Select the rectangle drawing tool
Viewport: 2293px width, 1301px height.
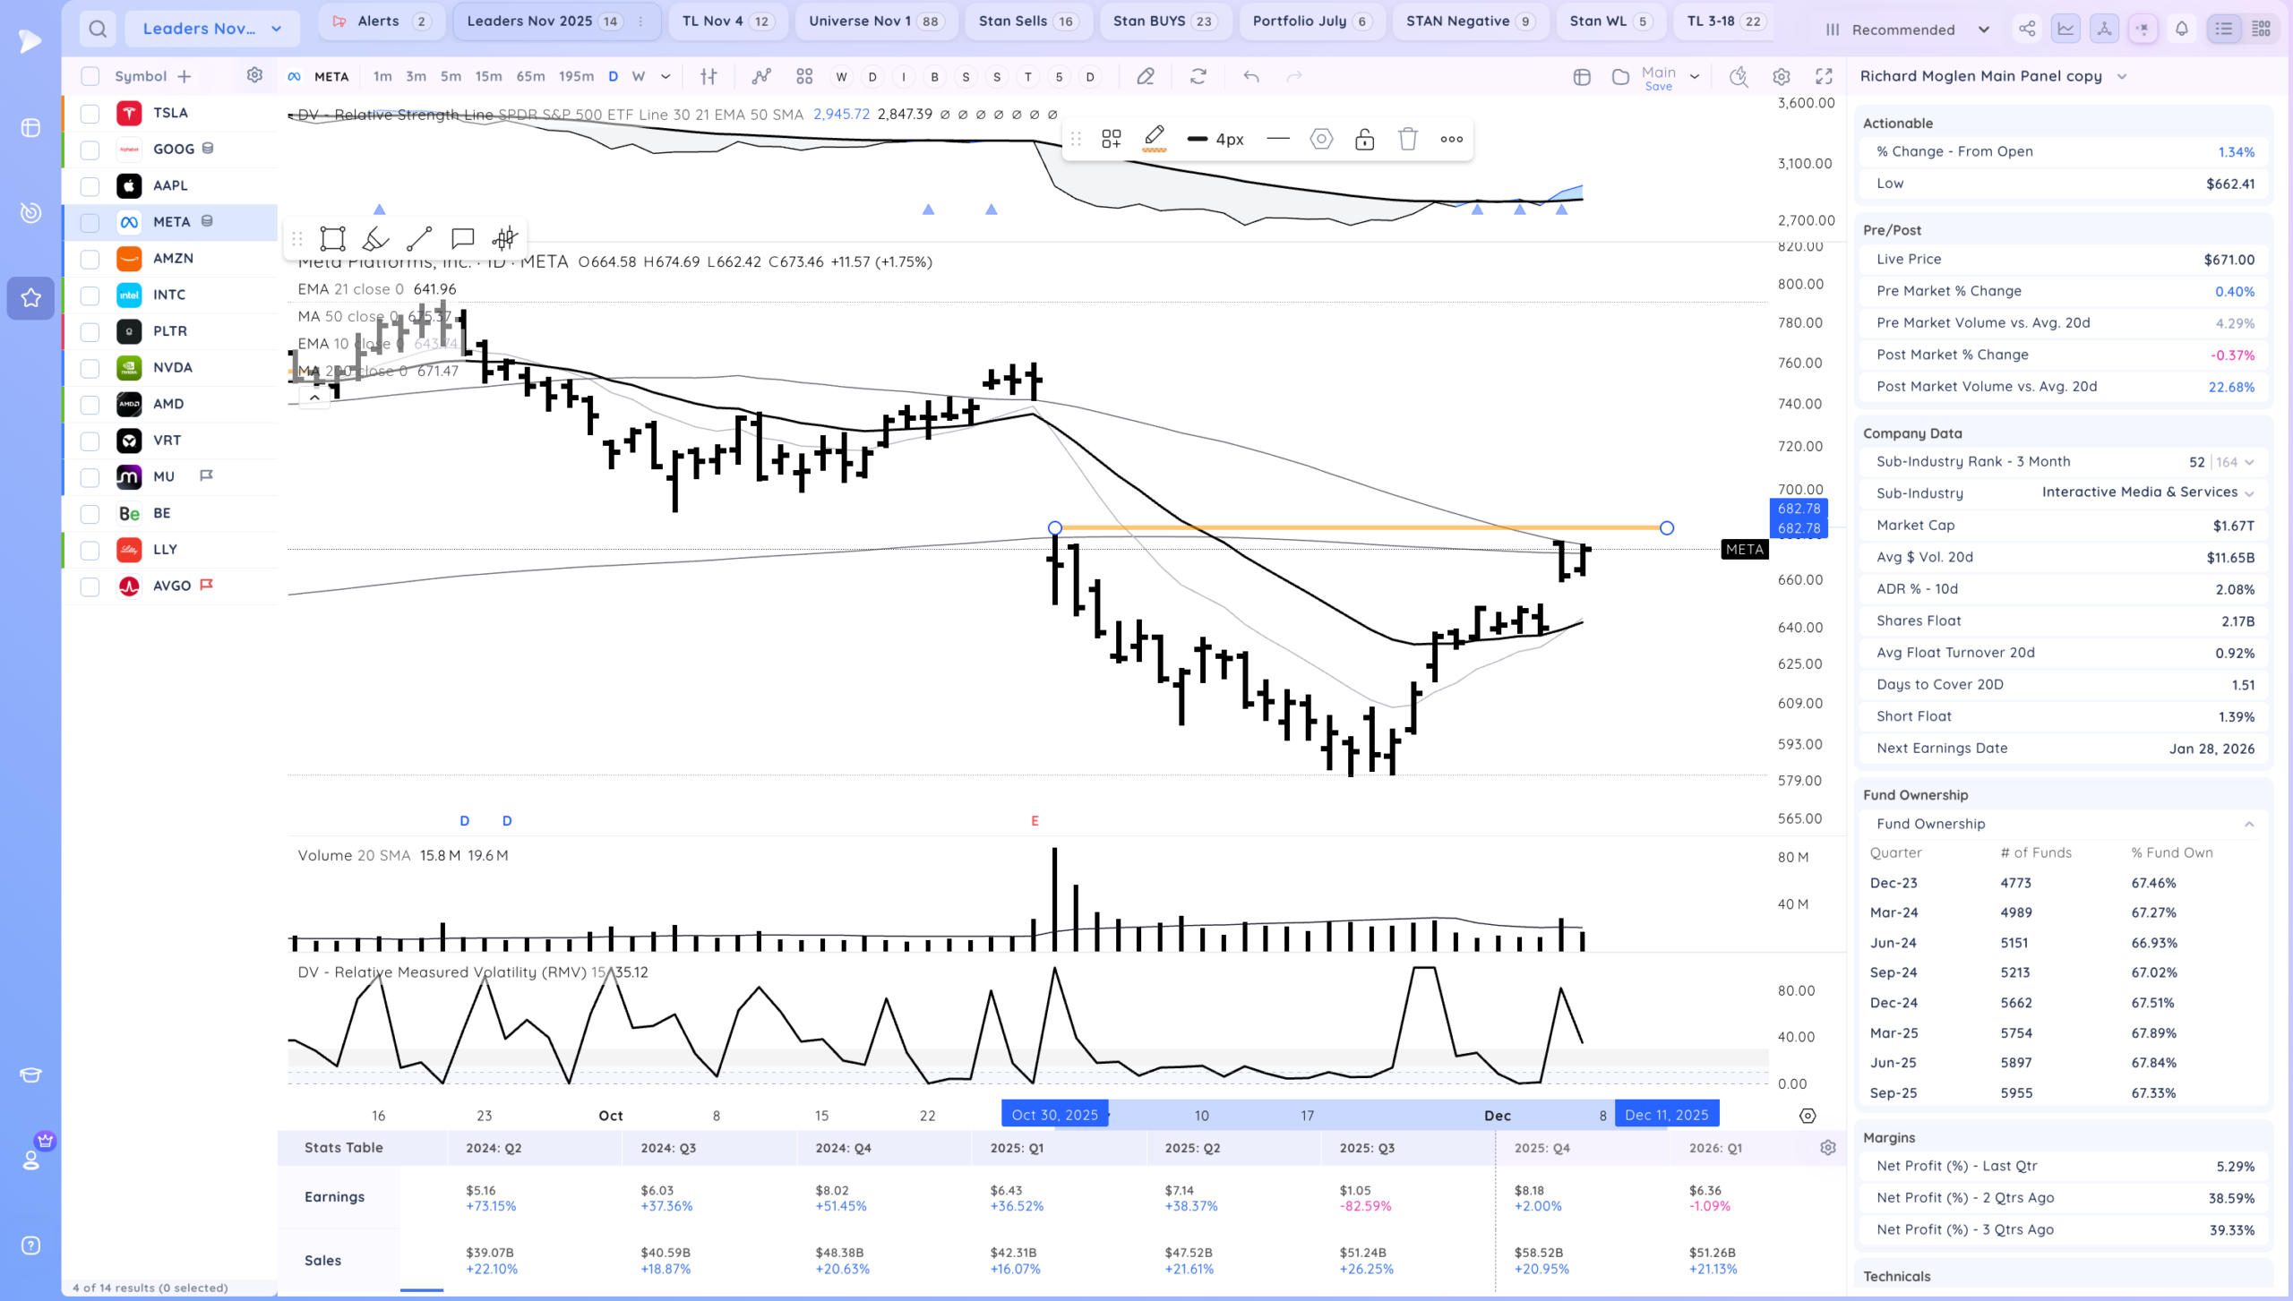tap(332, 238)
